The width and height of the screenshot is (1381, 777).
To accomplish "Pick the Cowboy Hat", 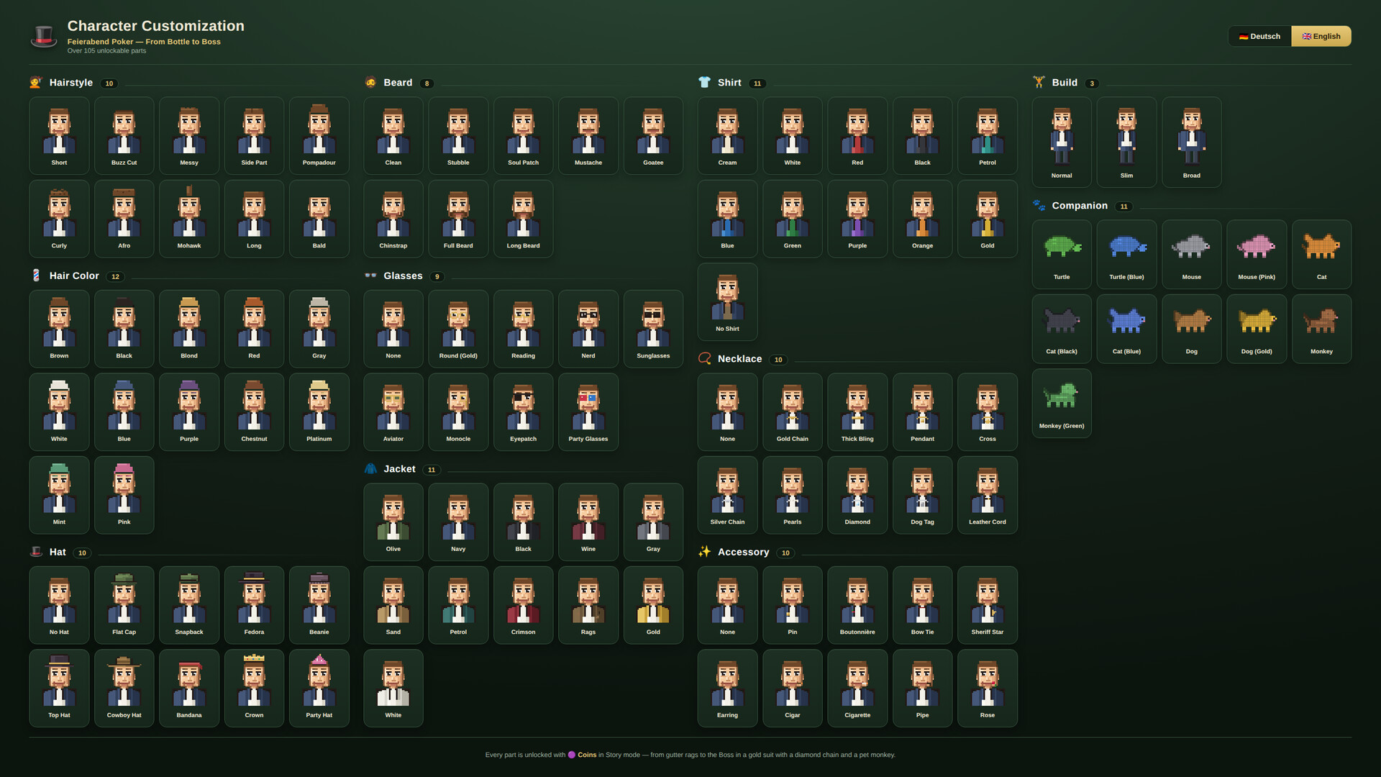I will click(124, 689).
